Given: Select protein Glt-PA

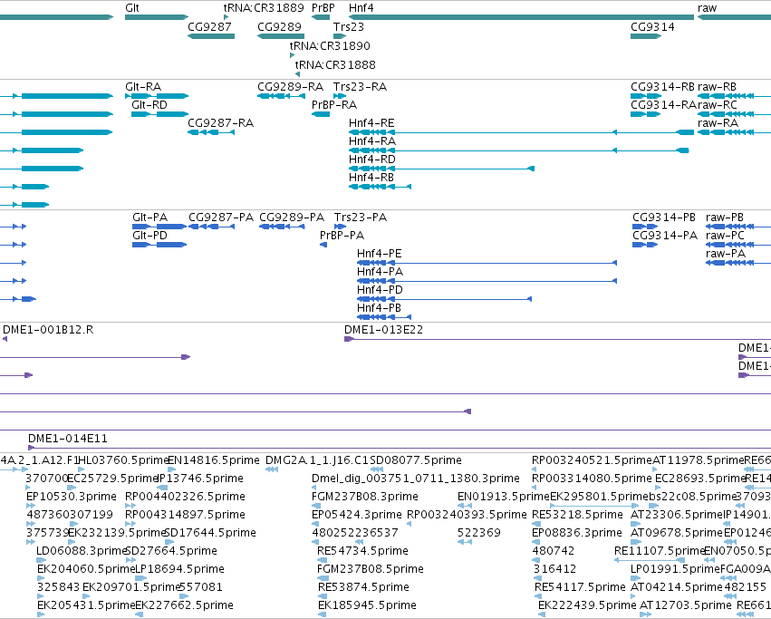Looking at the screenshot, I should pos(159,227).
